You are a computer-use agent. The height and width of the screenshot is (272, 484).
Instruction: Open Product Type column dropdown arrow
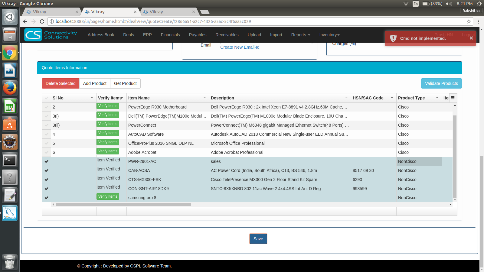click(437, 98)
